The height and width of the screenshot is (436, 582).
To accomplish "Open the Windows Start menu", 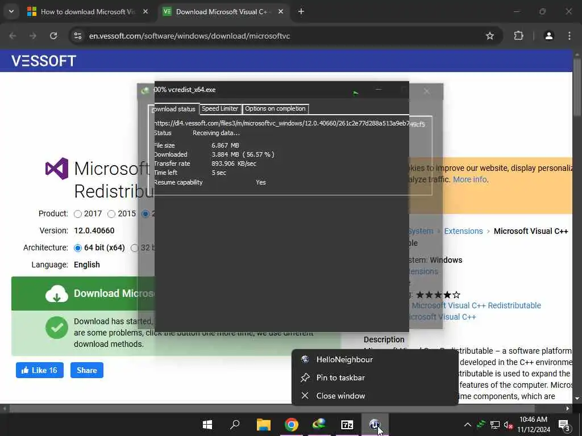I will pos(207,425).
